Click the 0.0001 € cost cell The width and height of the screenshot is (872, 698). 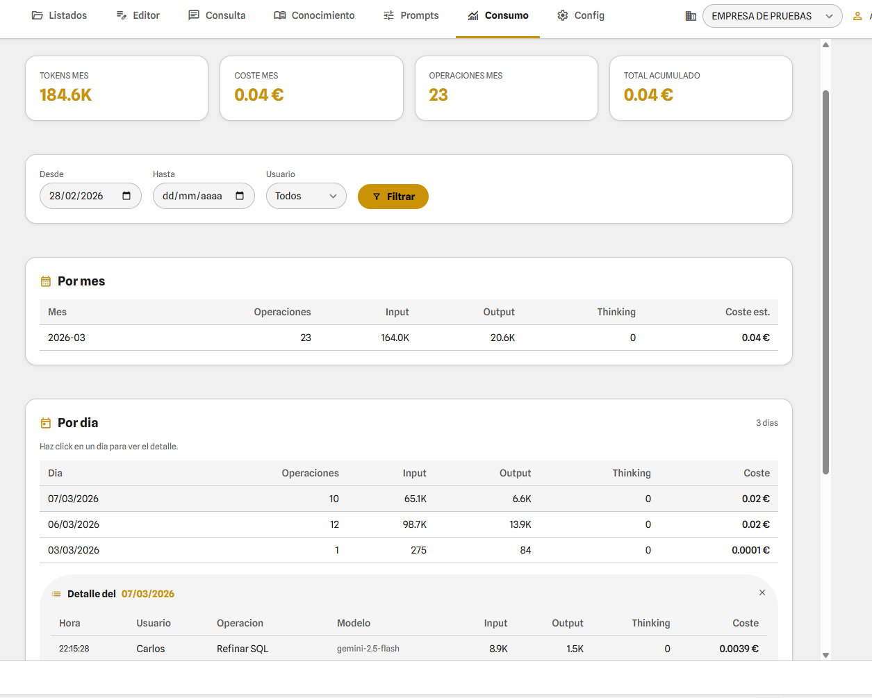pyautogui.click(x=750, y=550)
